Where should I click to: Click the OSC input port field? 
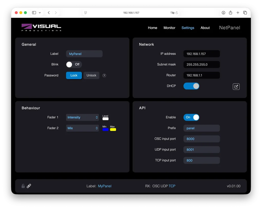click(201, 139)
